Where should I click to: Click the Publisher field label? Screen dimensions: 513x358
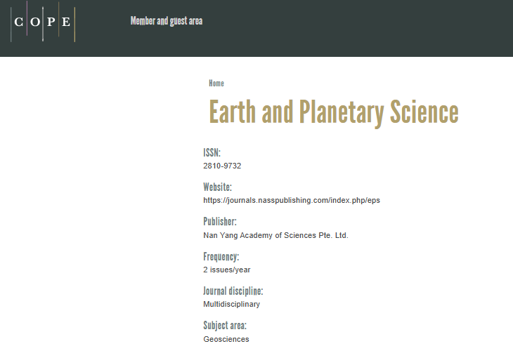pyautogui.click(x=220, y=221)
